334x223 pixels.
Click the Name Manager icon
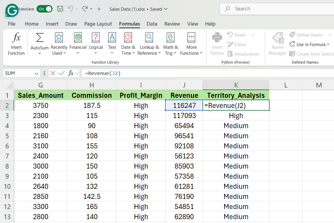(278, 38)
